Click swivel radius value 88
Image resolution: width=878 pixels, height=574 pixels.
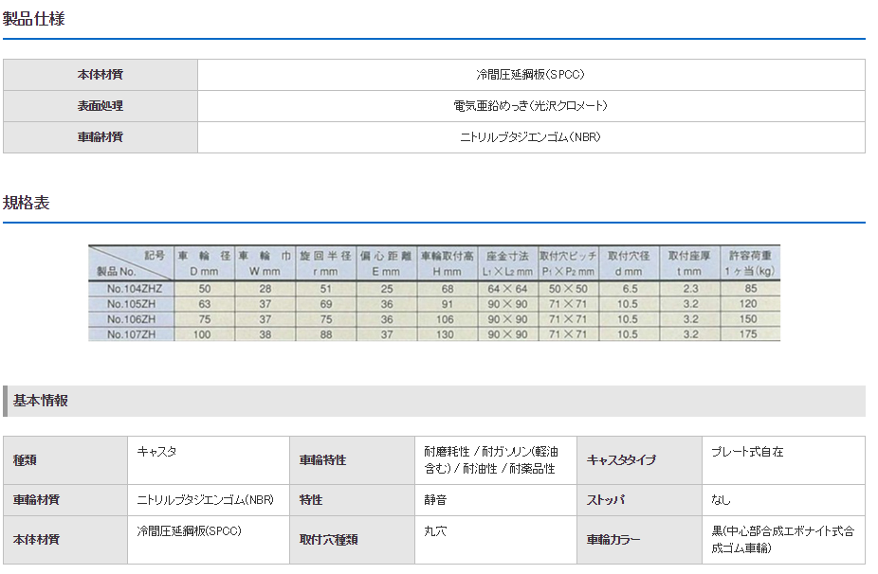[326, 334]
